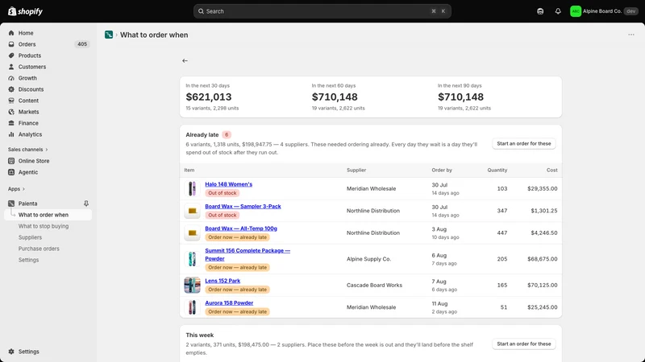645x362 pixels.
Task: Click the Alpine Supply Co. supplier cell
Action: [368, 259]
